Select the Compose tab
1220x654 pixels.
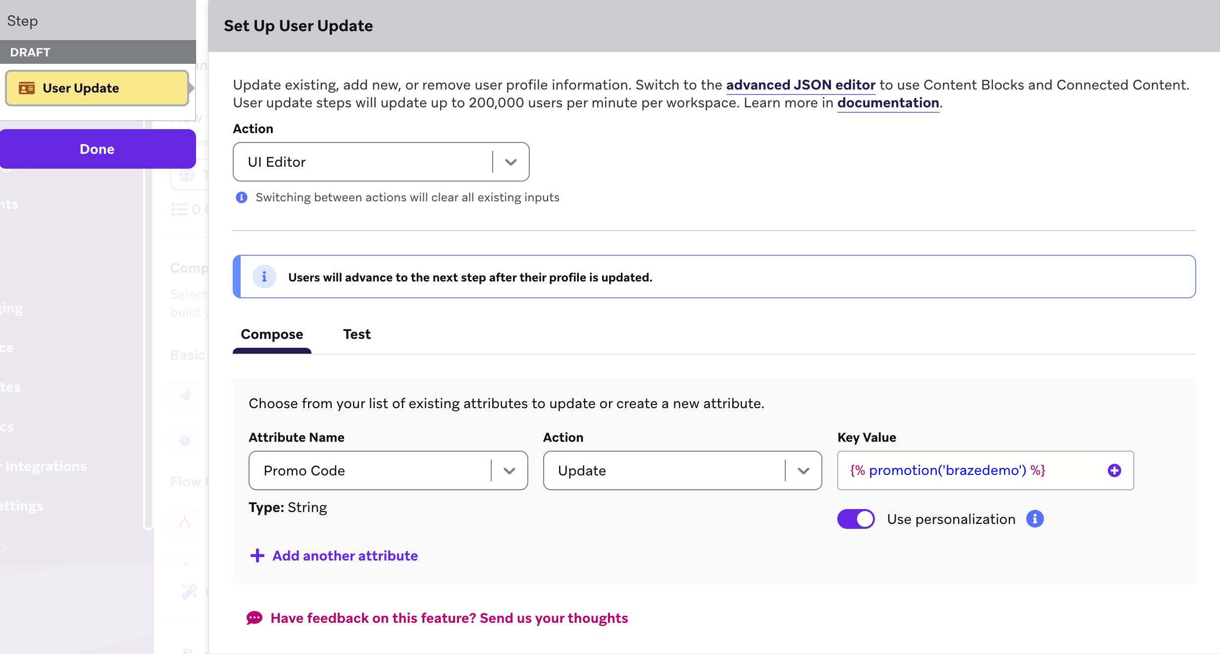pos(272,334)
